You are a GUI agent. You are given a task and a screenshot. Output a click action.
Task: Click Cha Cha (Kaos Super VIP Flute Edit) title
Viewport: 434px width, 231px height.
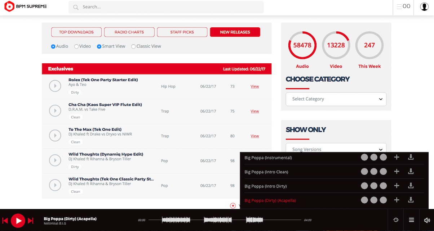click(x=105, y=105)
